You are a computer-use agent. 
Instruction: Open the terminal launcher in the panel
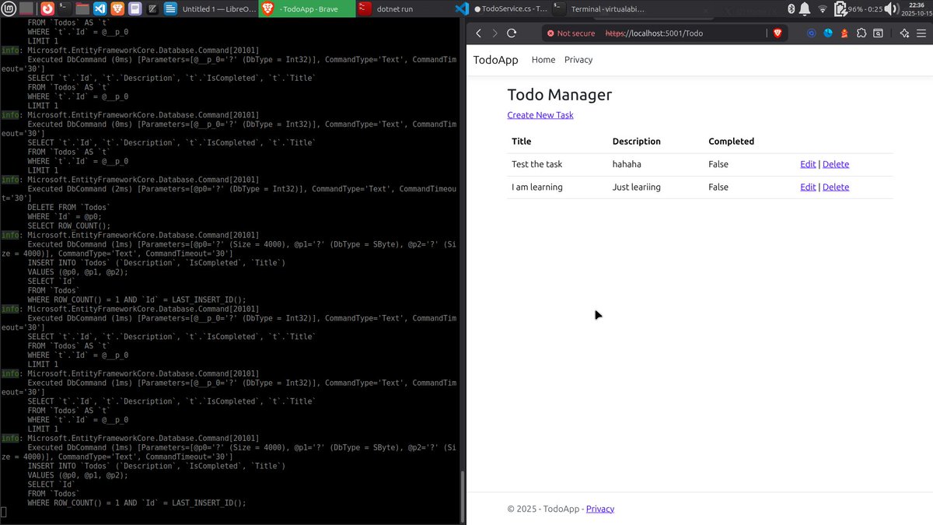(x=65, y=9)
